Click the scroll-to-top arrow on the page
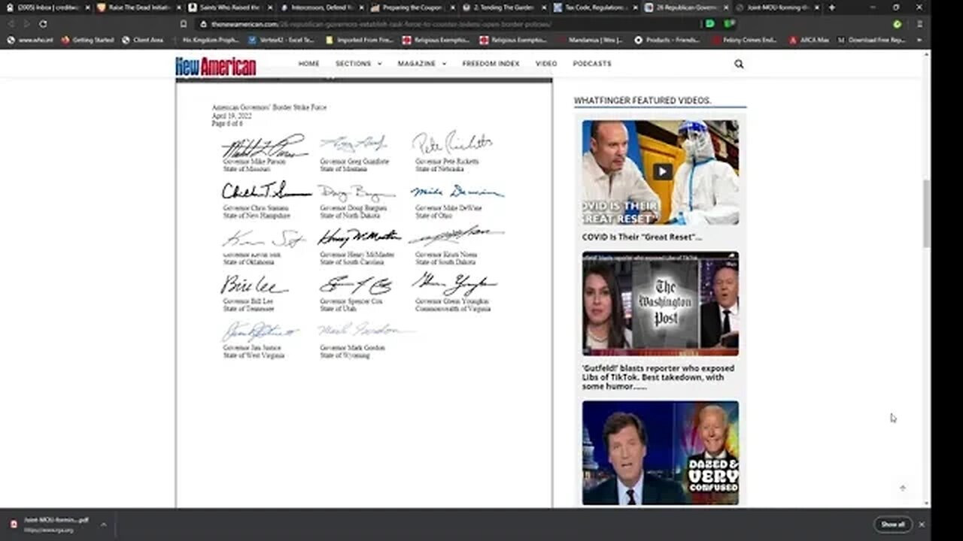This screenshot has height=541, width=963. [903, 488]
